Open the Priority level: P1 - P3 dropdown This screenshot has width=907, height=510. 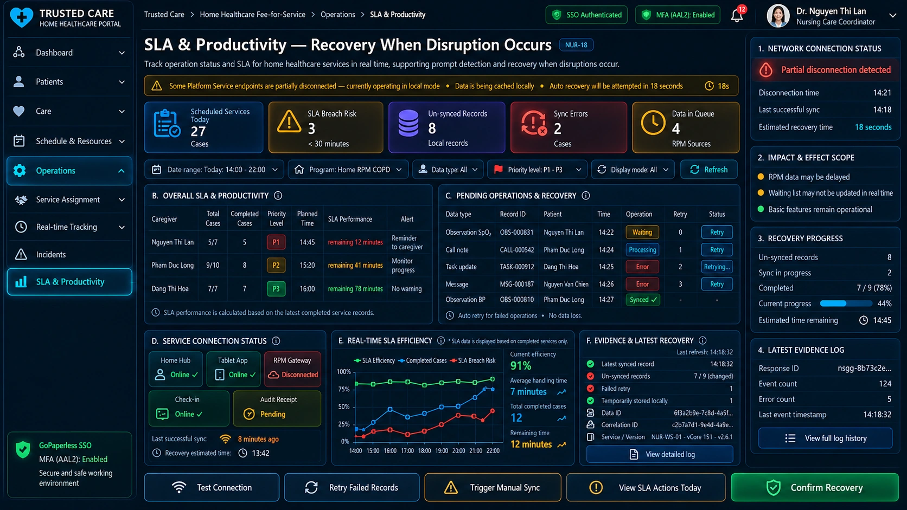pyautogui.click(x=537, y=170)
